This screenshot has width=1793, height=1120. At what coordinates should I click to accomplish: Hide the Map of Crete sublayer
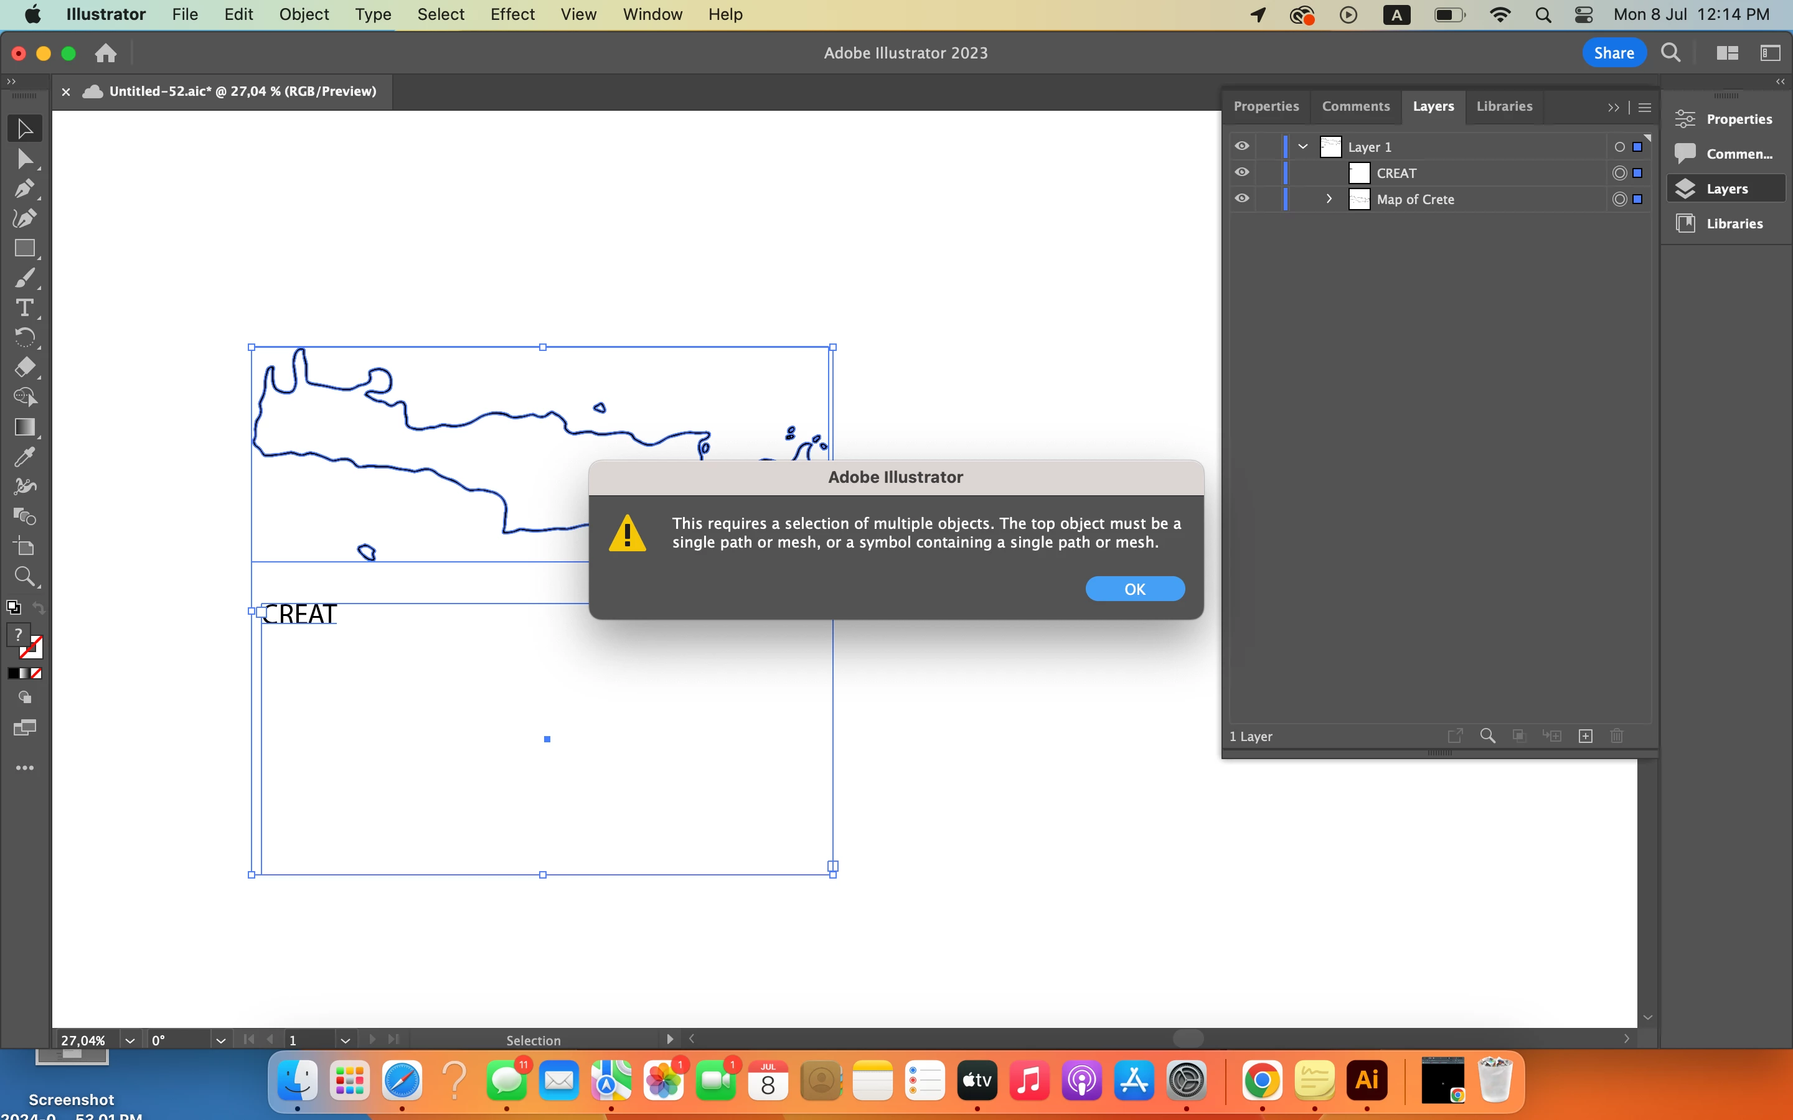point(1242,198)
